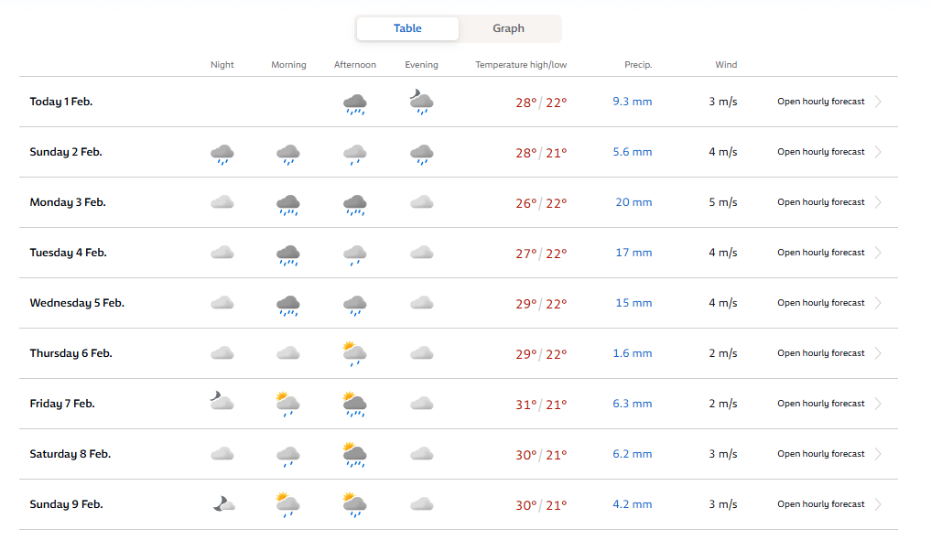Click Today's evening moon rain cloud icon
Screen dimensions: 931x540
pos(422,103)
